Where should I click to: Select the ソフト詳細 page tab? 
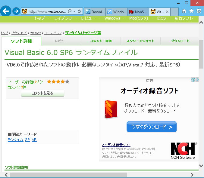(21, 41)
